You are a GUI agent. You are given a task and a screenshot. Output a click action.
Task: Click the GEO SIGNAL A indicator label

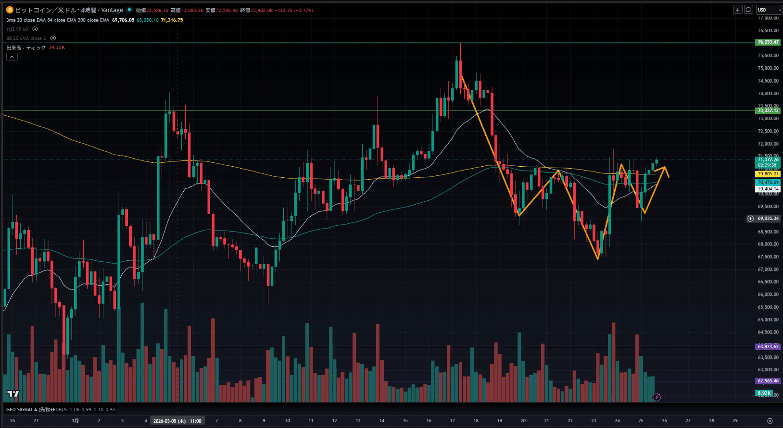36,410
